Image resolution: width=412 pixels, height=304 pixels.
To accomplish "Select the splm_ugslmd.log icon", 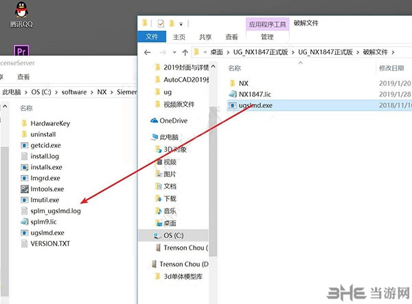I will click(x=24, y=211).
